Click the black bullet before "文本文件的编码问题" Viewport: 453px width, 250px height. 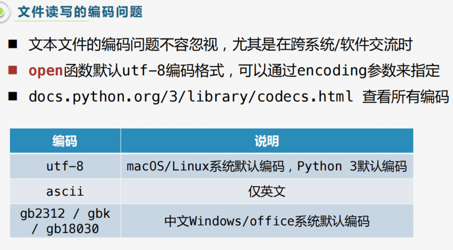(13, 45)
